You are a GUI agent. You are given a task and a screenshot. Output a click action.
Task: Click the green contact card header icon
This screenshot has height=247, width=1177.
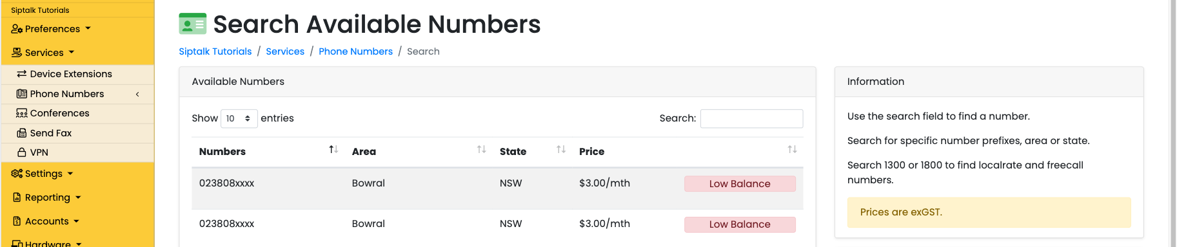192,24
